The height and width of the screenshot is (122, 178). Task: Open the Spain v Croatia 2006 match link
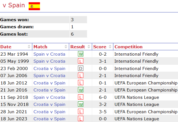pos(49,76)
